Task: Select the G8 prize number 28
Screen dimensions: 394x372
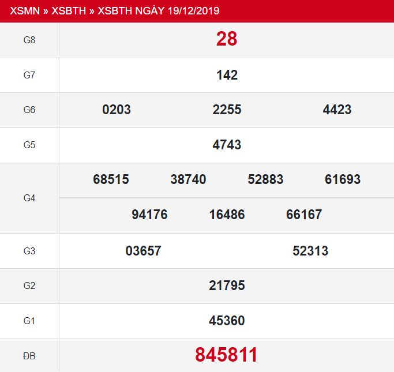Action: 227,39
